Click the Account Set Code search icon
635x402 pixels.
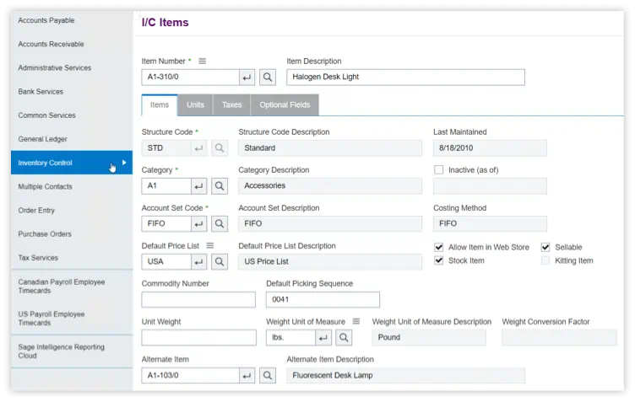click(x=219, y=224)
